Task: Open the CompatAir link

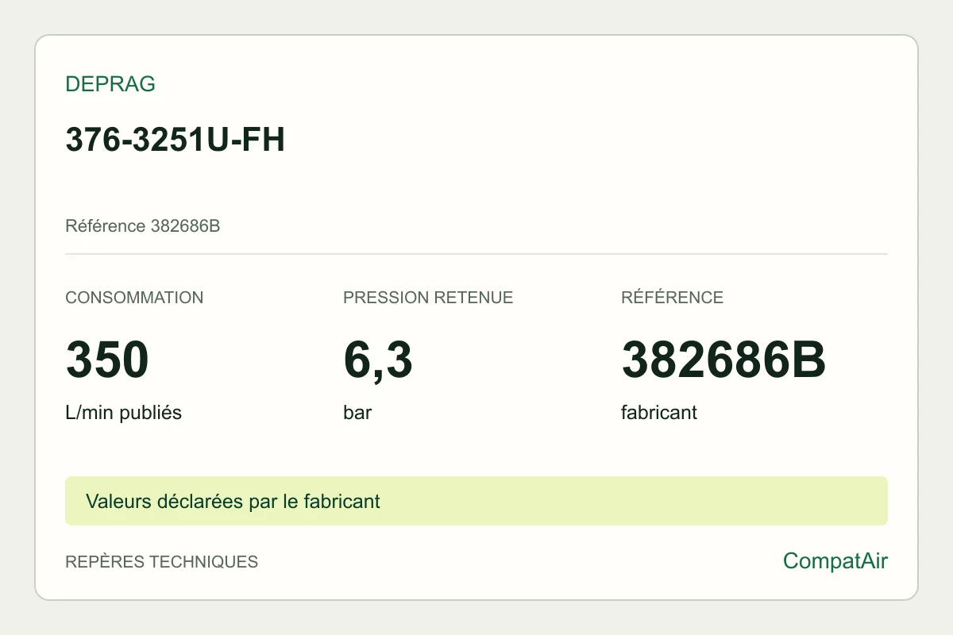Action: coord(835,561)
